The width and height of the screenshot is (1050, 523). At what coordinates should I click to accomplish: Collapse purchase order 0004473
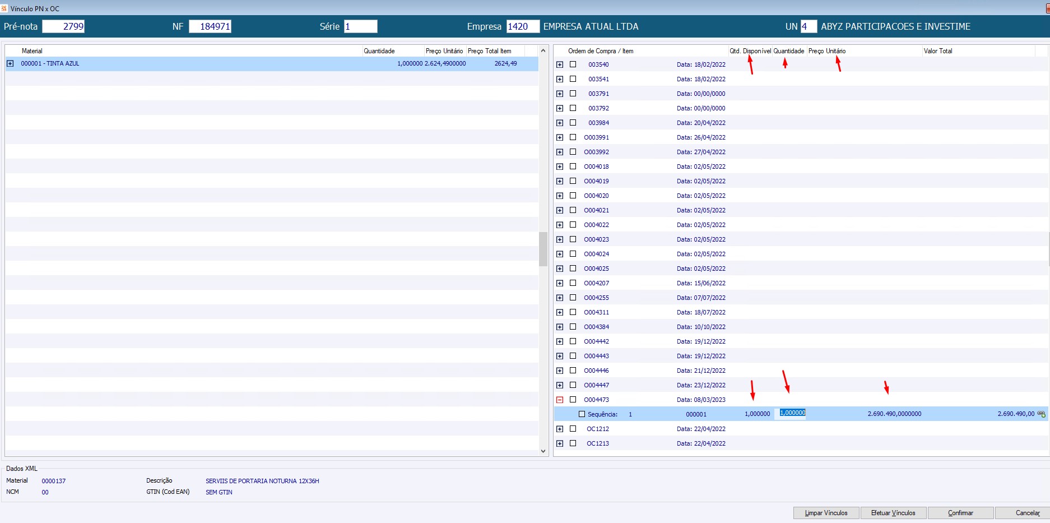560,400
